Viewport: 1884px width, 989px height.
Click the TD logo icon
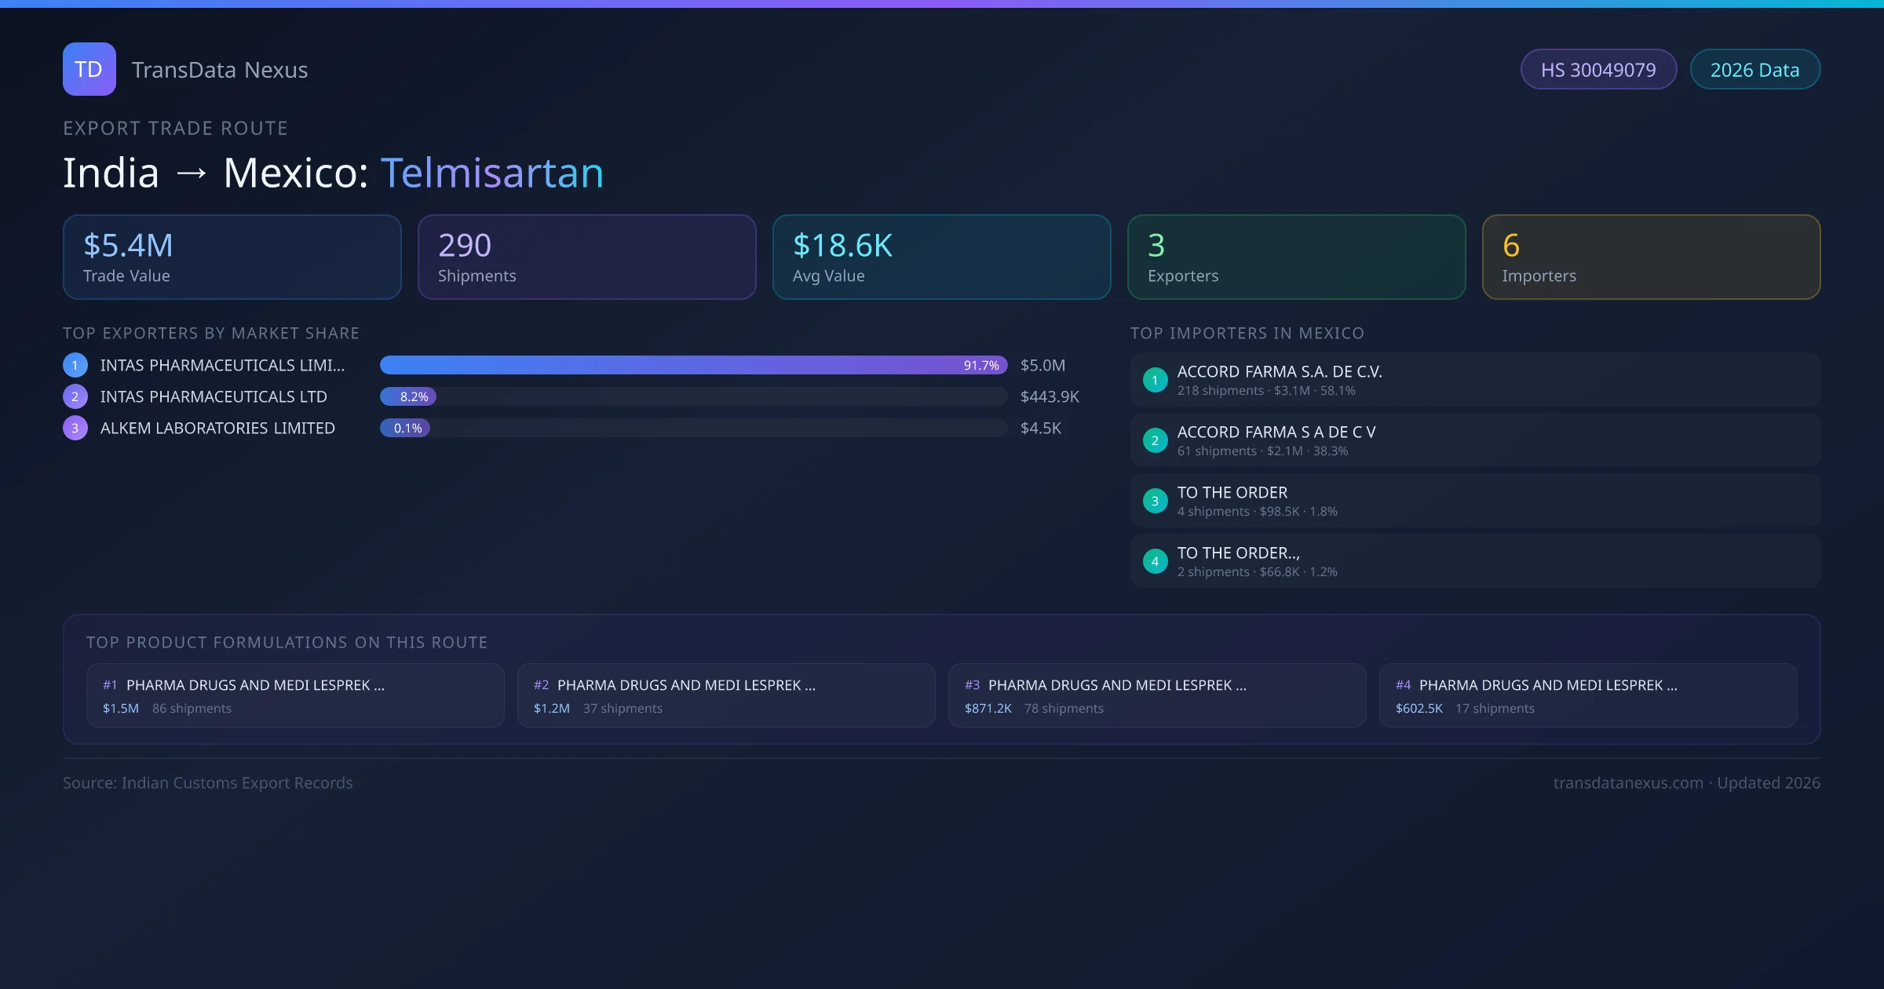[89, 69]
